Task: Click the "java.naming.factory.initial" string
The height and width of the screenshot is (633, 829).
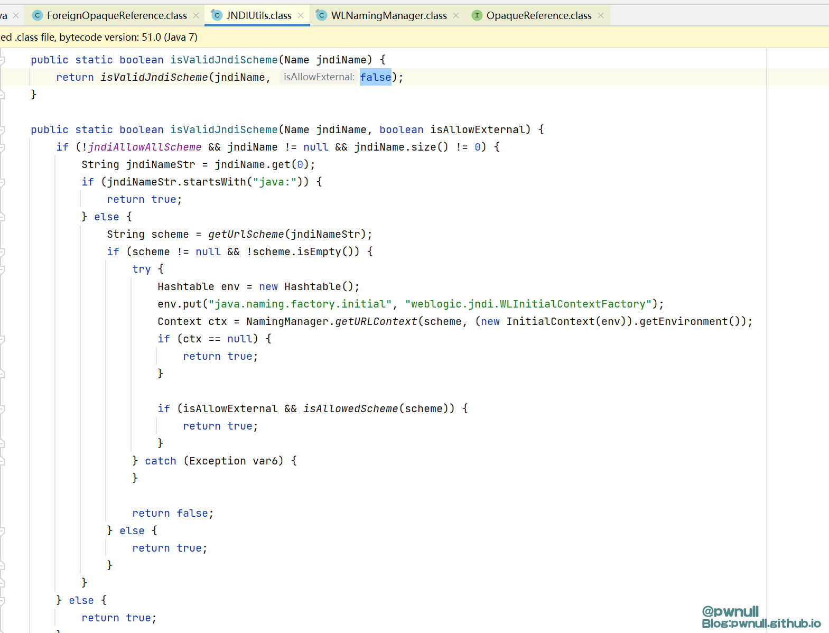Action: pos(300,304)
